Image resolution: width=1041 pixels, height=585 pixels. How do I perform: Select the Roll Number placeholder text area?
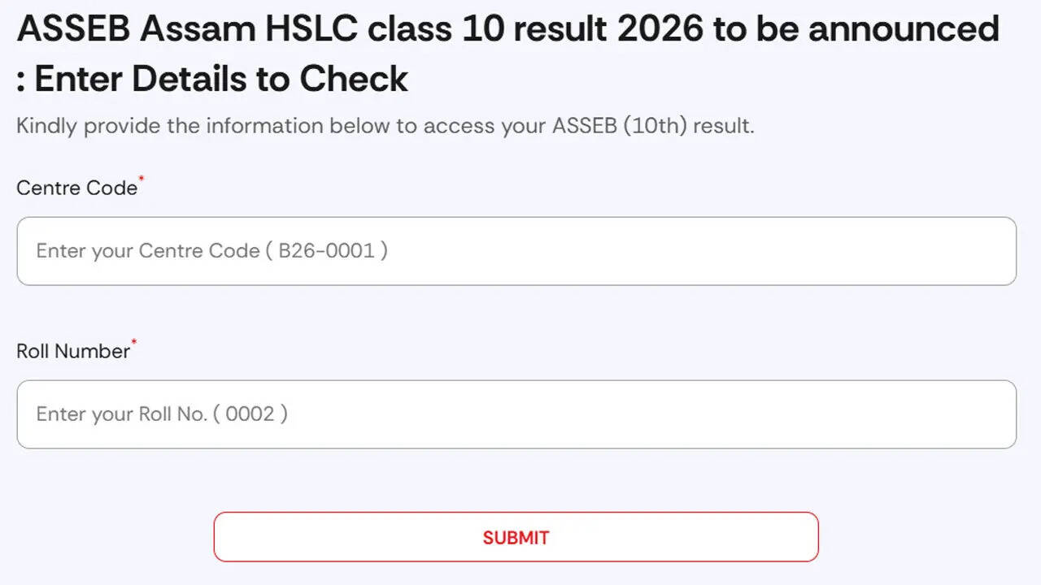159,414
